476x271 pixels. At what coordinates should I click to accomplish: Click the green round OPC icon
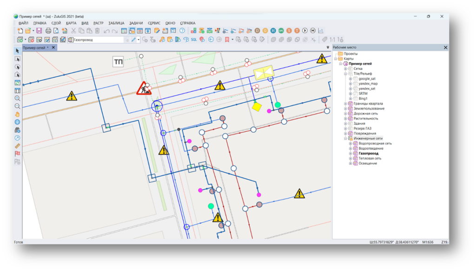pos(281,31)
